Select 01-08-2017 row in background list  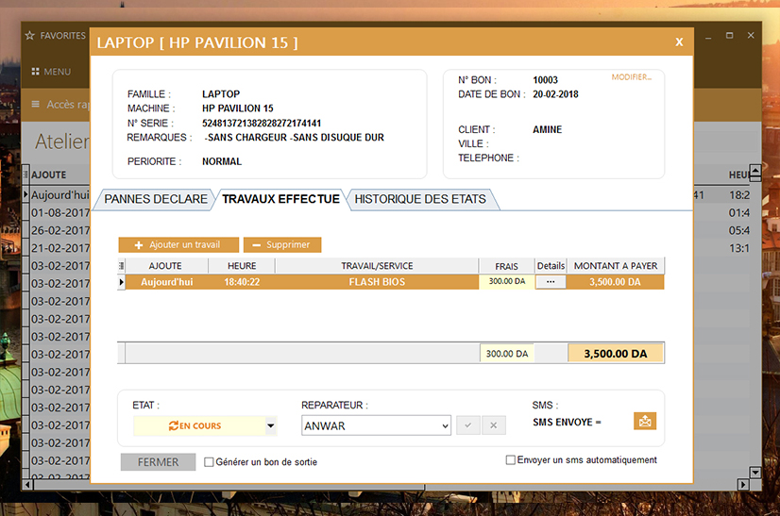pos(59,213)
